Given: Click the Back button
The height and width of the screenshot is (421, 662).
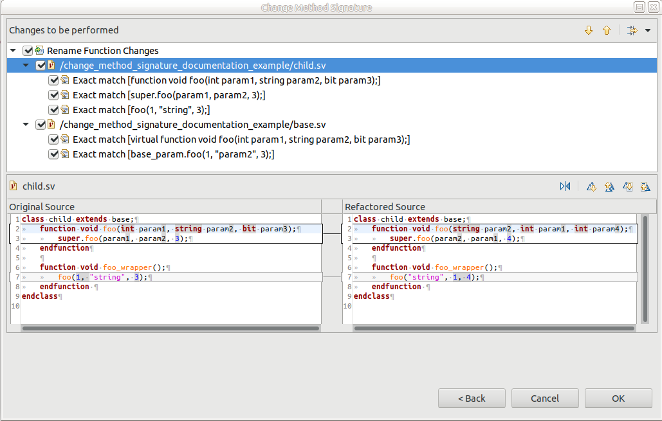Looking at the screenshot, I should tap(472, 398).
